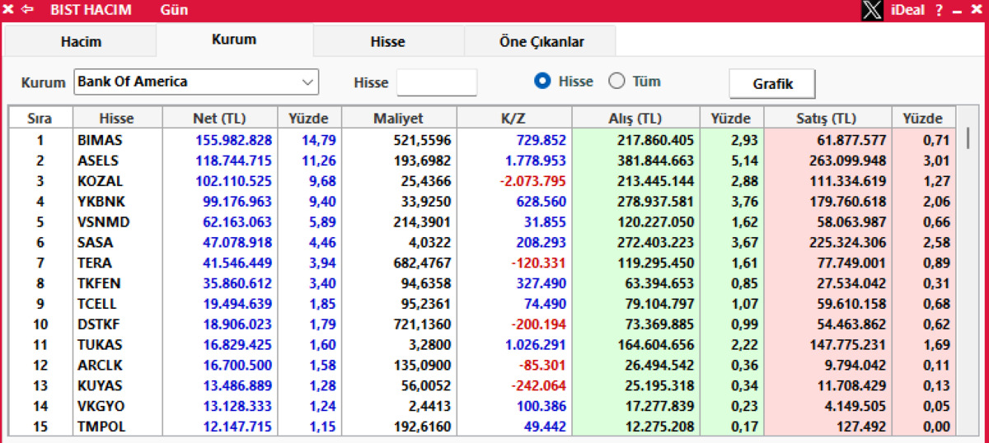Select the BIMAS row
Image resolution: width=989 pixels, height=443 pixels.
coord(482,140)
